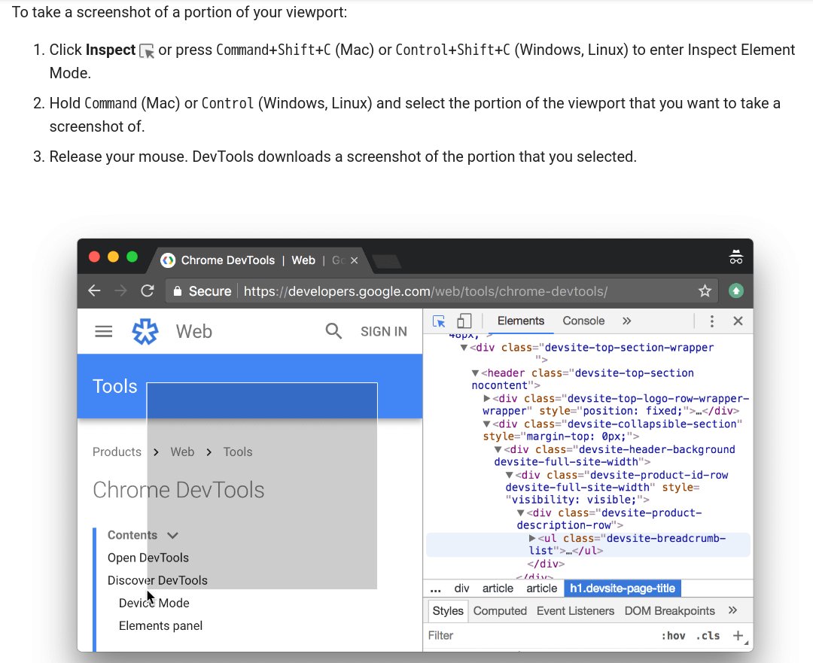Open the DOM Breakpoints tab

(x=669, y=610)
